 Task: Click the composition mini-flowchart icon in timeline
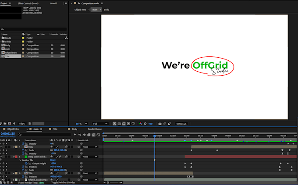[x=80, y=135]
